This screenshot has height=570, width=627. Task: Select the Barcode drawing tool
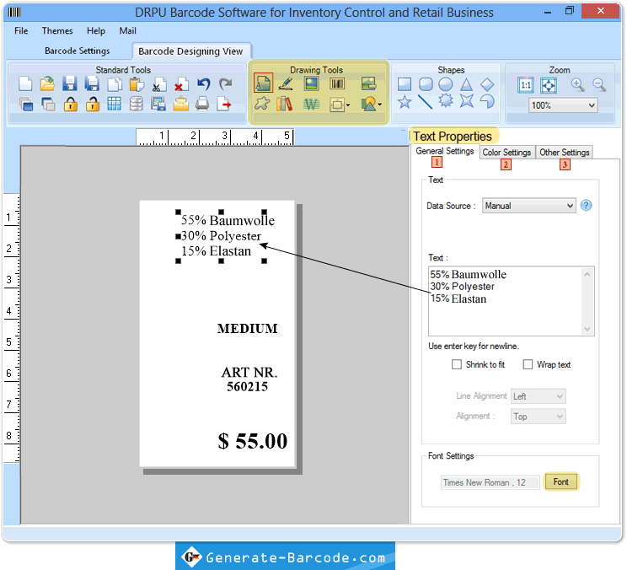[x=337, y=83]
